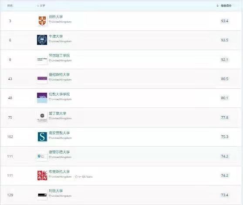Click rank 111 in 谢菲尔德大学 row
Image resolution: width=243 pixels, height=205 pixels.
10,156
